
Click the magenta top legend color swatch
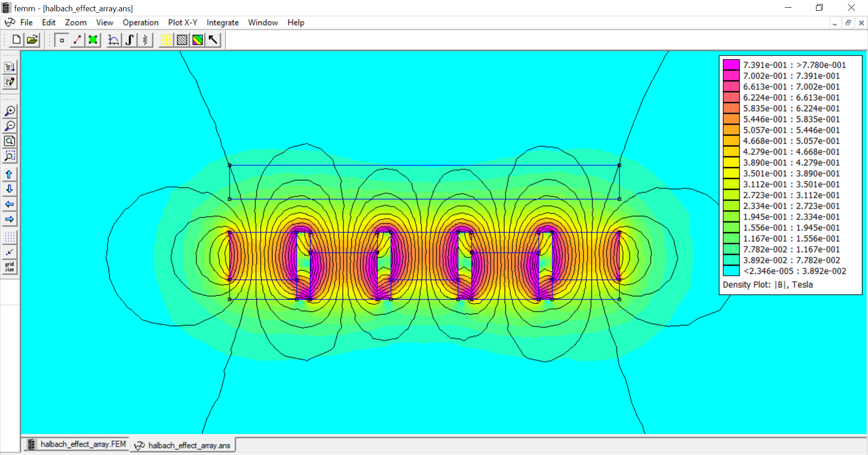tap(731, 65)
